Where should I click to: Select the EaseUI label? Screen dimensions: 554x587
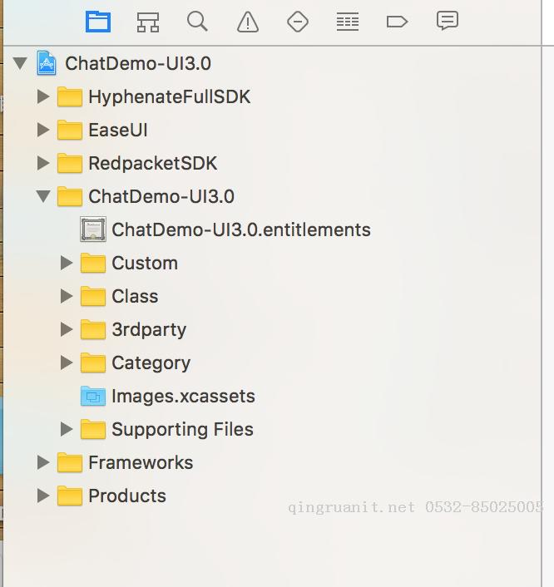click(x=118, y=130)
